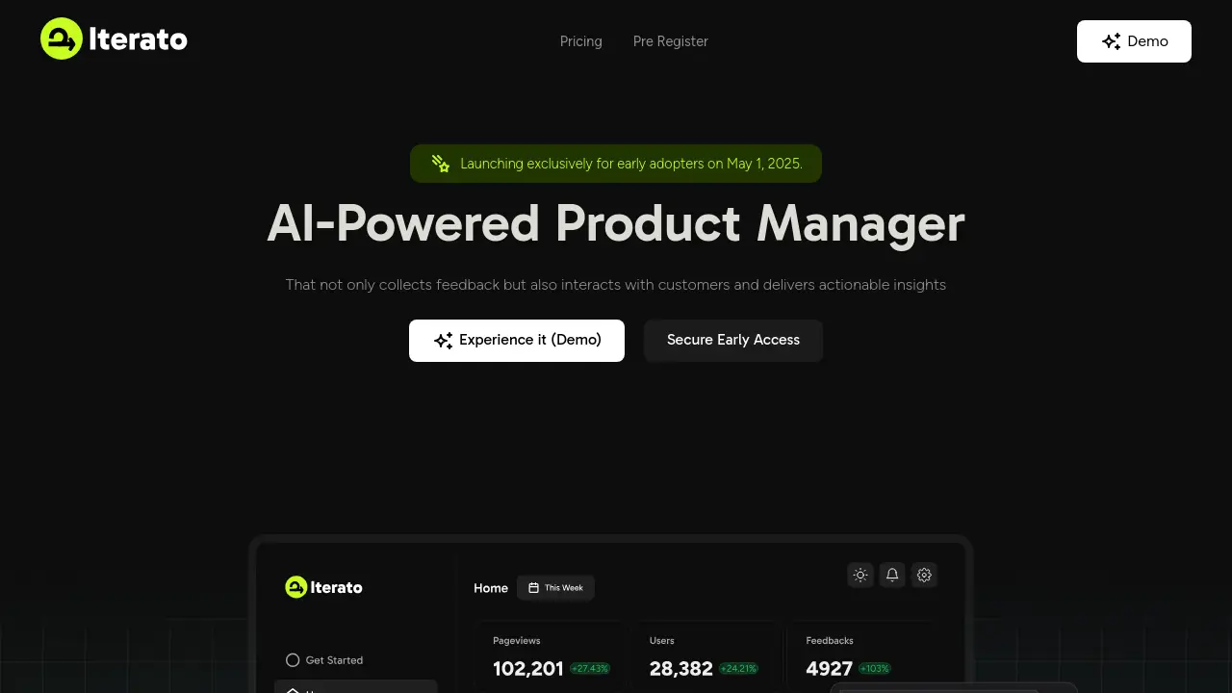The height and width of the screenshot is (693, 1232).
Task: Open the This Week date filter
Action: 555,588
